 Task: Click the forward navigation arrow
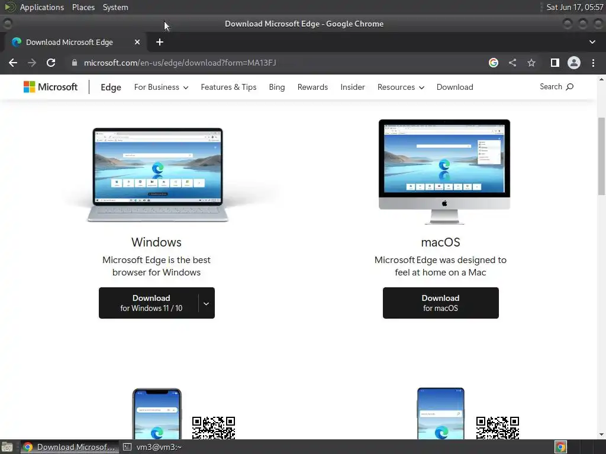32,63
